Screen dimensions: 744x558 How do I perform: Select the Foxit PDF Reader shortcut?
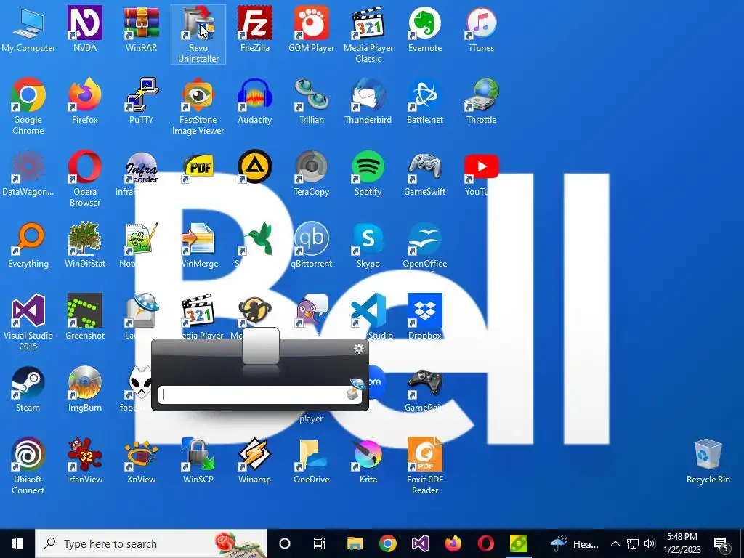[x=424, y=466]
